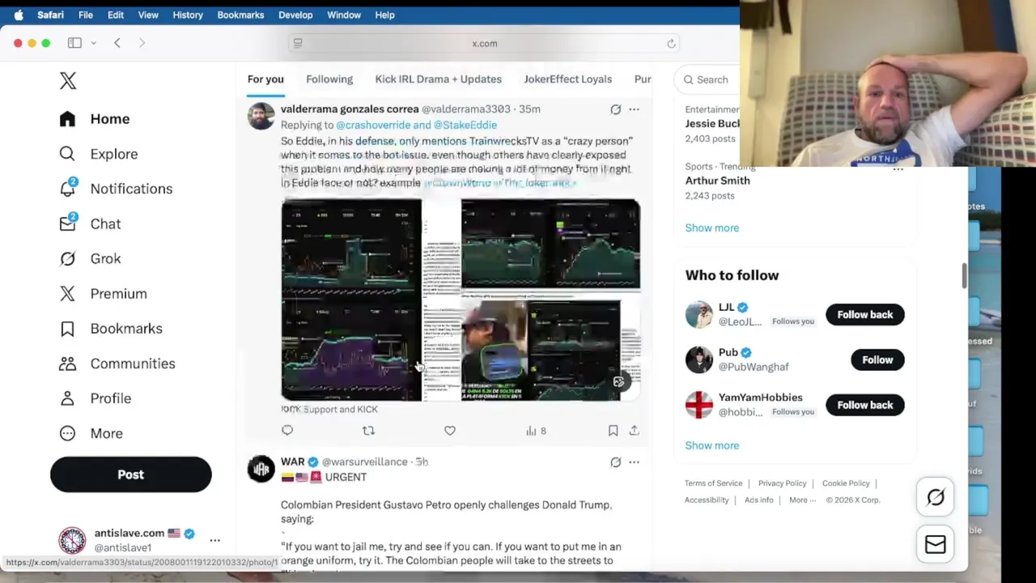View analytics showing 8 views
This screenshot has height=583, width=1036.
(x=536, y=431)
